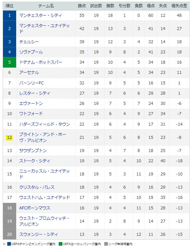Screen dimensions: 192x247
Task: Select ハダーズフィールド・タウン team link
Action: [x=45, y=124]
